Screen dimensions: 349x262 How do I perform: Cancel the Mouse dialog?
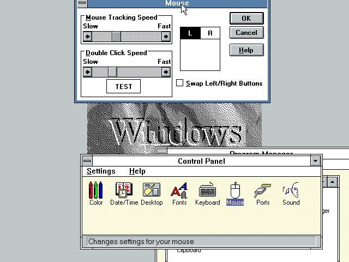click(246, 33)
